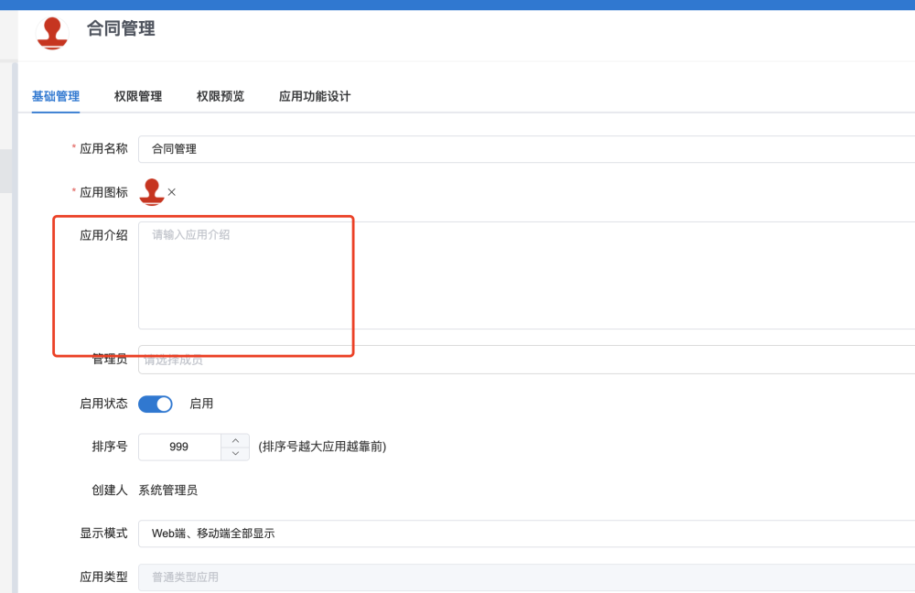Screen dimensions: 915x593
Task: Go to the 权限预览 tab
Action: (x=221, y=96)
